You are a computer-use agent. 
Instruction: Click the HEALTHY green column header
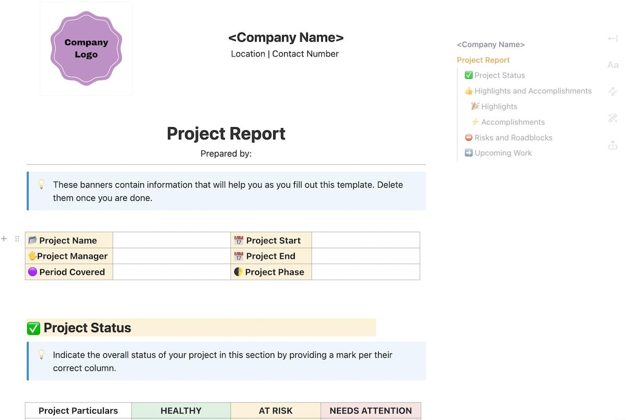(180, 411)
